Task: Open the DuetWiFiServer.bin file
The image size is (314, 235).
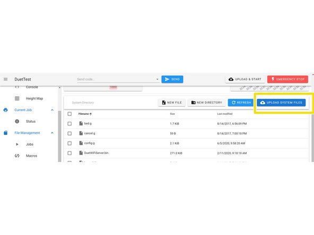Action: pos(96,153)
